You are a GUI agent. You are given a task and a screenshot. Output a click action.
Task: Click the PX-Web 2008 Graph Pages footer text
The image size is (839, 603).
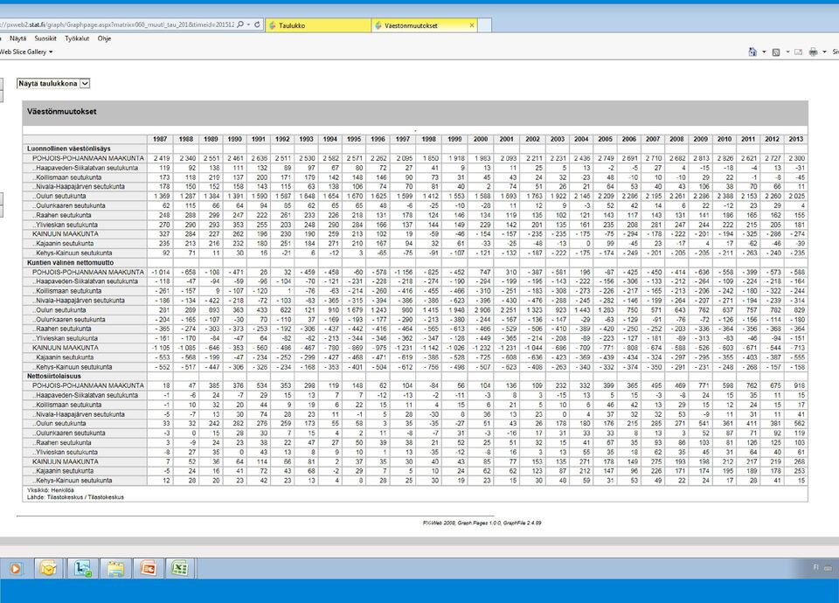(482, 523)
